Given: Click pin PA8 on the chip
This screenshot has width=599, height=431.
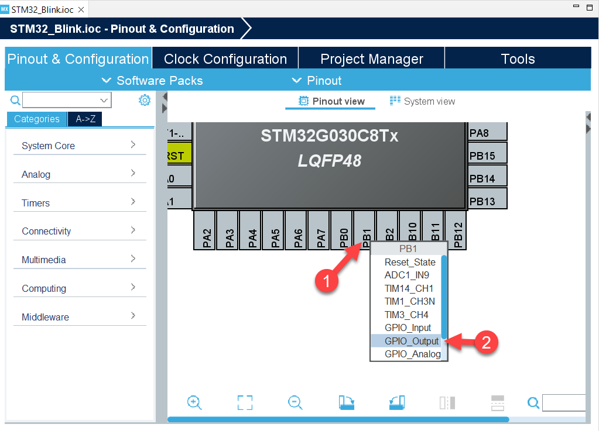Looking at the screenshot, I should click(487, 132).
